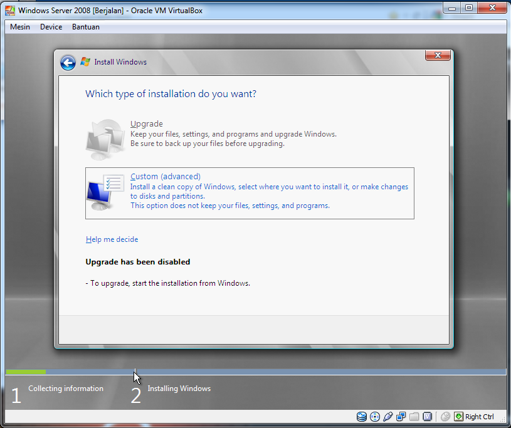Click the installation type question heading
The width and height of the screenshot is (511, 428).
pyautogui.click(x=171, y=94)
